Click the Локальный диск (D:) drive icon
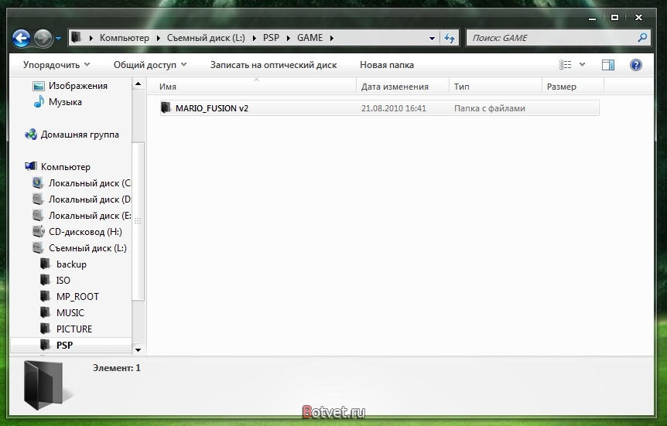Viewport: 667px width, 426px height. (38, 199)
